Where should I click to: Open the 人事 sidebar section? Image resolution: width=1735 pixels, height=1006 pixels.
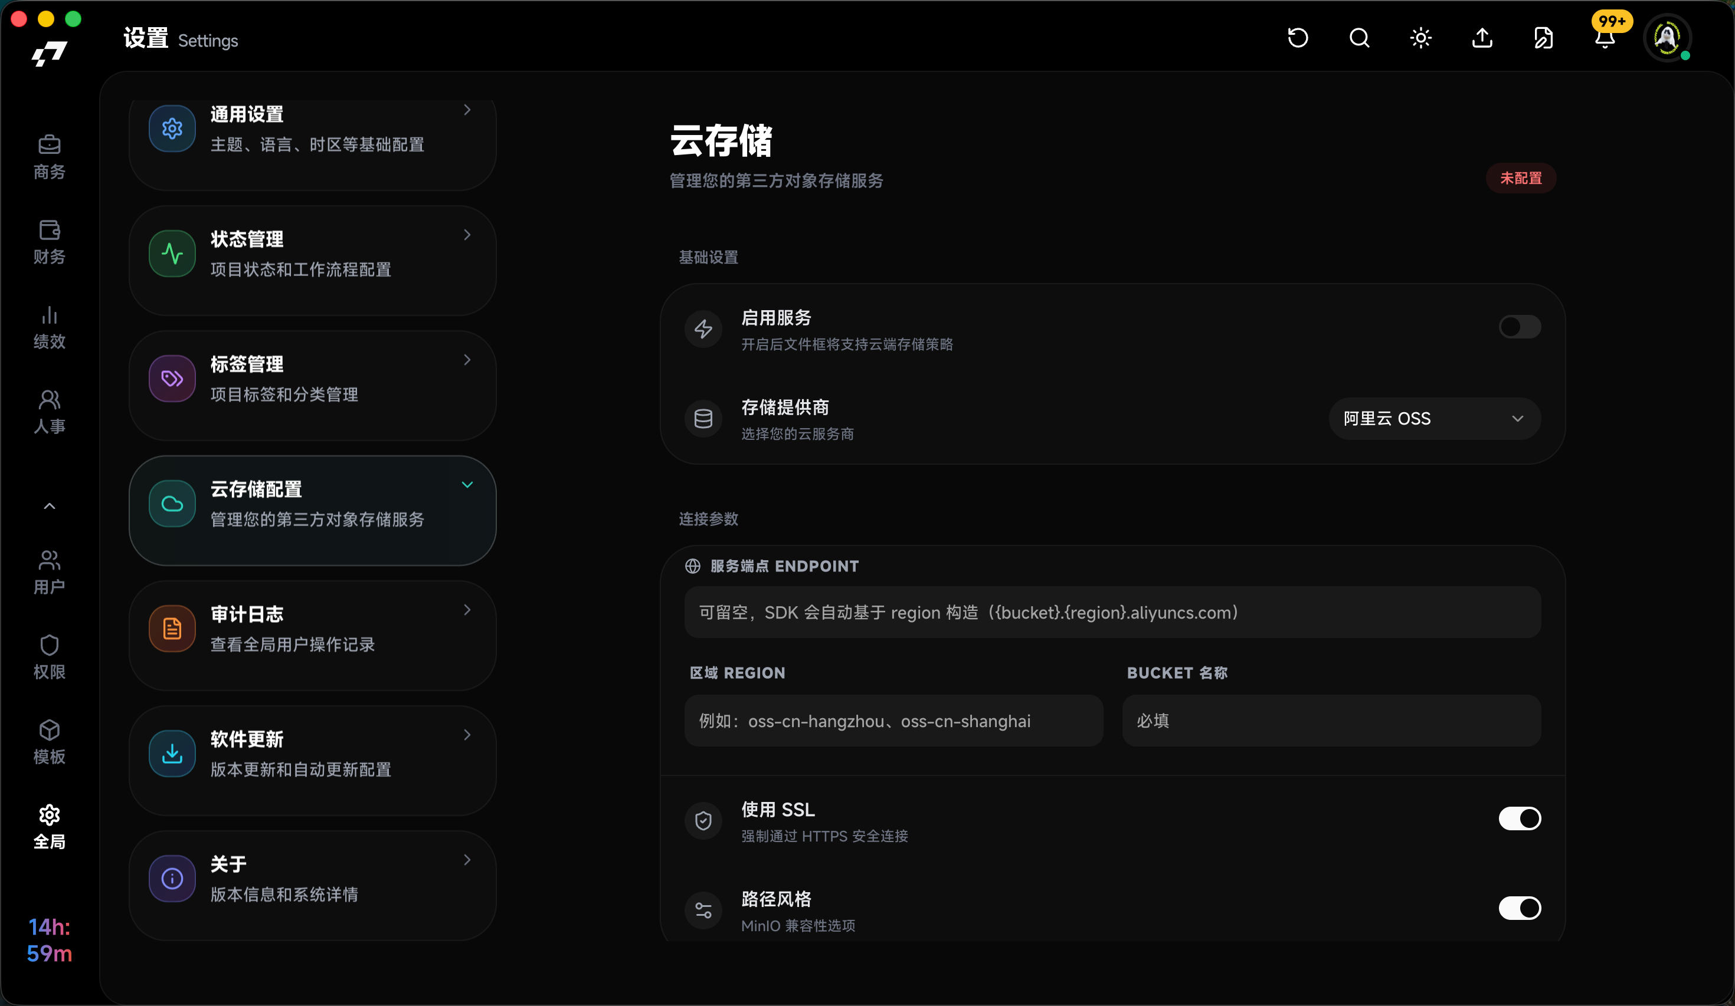pos(49,412)
